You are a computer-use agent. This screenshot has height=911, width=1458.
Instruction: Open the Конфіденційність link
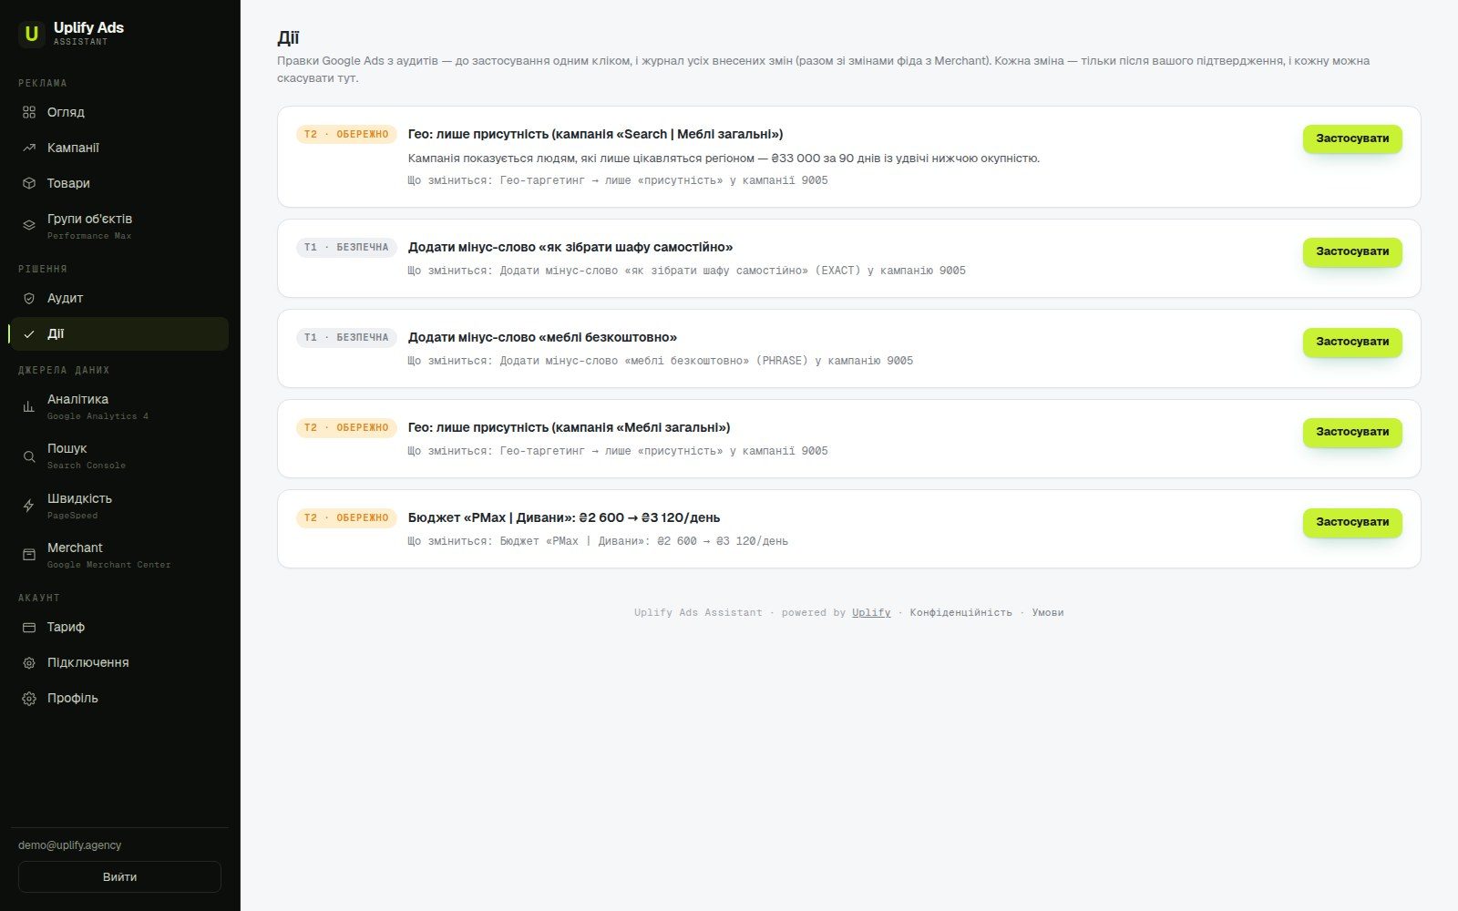(x=960, y=612)
